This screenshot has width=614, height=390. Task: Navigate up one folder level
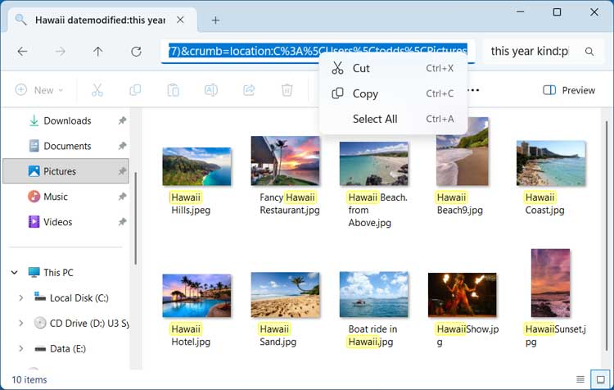[x=98, y=52]
